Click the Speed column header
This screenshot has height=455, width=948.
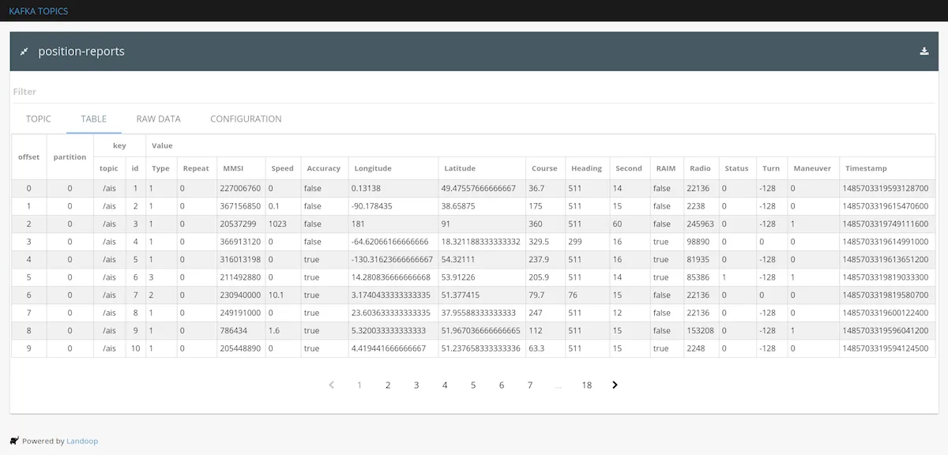tap(282, 168)
